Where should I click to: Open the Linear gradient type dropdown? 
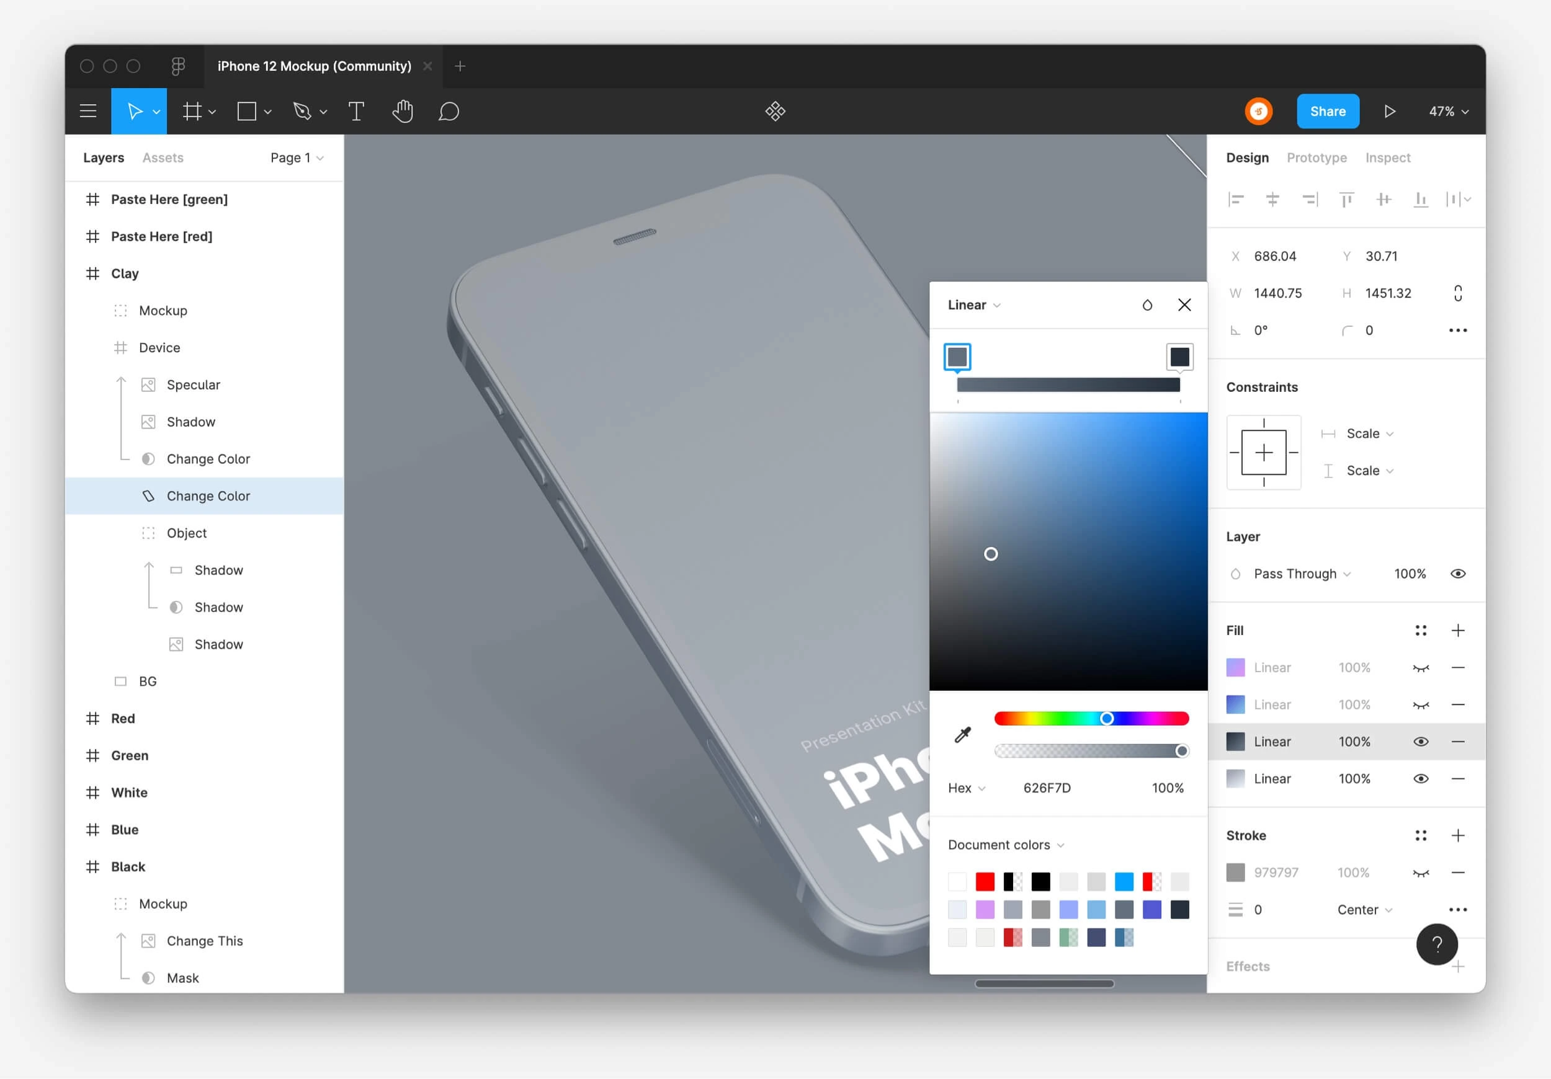tap(973, 305)
